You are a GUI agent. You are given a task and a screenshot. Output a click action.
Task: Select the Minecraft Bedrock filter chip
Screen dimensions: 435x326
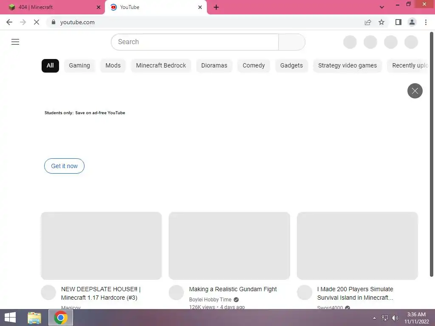(x=161, y=66)
